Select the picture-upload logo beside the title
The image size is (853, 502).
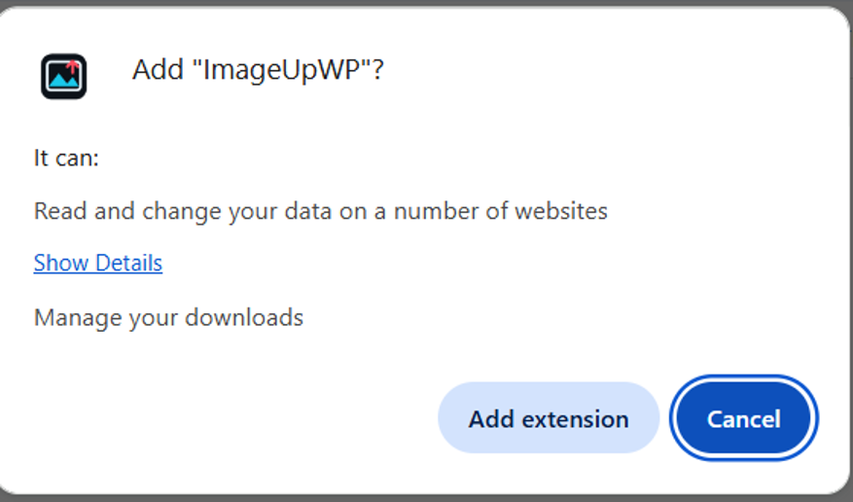[63, 76]
